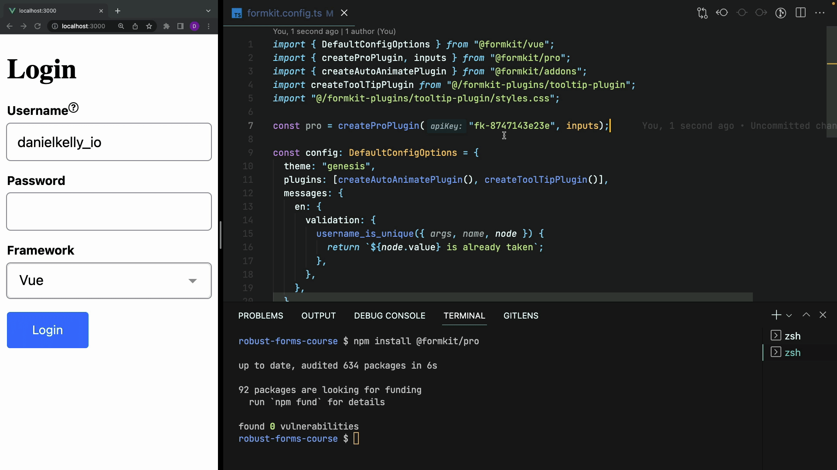This screenshot has width=837, height=470.
Task: Click the "fk-8747143e23e" API key string
Action: [x=512, y=126]
